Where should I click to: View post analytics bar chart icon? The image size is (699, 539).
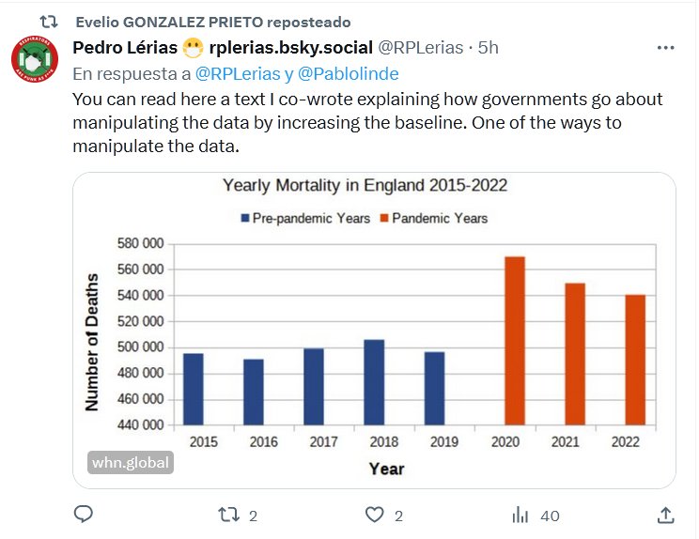pos(519,515)
